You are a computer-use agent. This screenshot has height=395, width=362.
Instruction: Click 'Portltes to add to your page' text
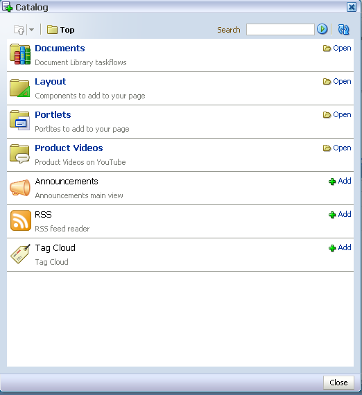pos(82,129)
